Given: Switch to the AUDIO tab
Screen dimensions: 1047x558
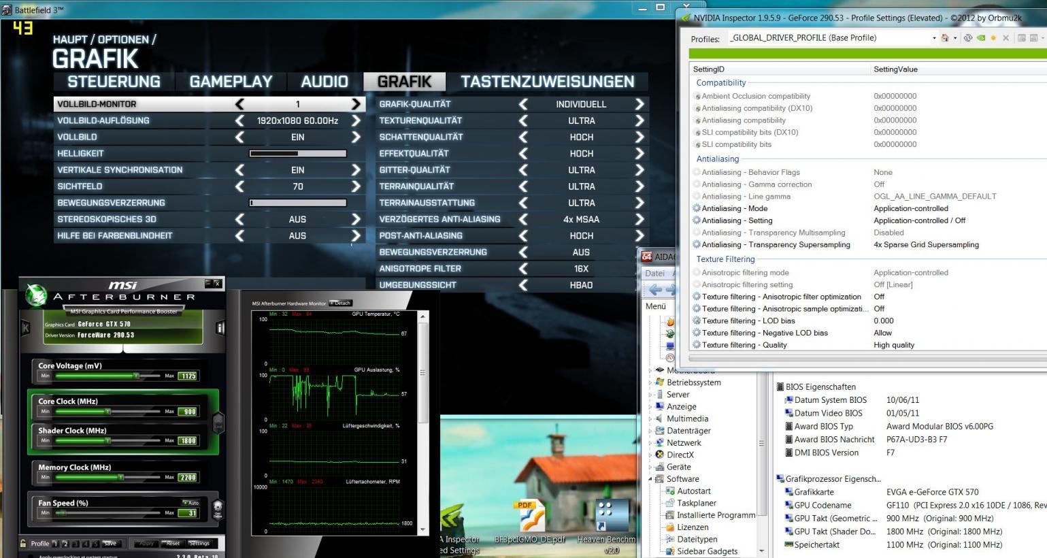Looking at the screenshot, I should 325,82.
